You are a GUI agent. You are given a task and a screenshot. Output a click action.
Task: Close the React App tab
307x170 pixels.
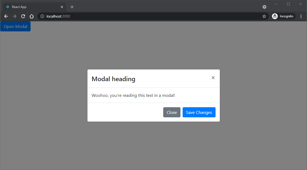[62, 7]
